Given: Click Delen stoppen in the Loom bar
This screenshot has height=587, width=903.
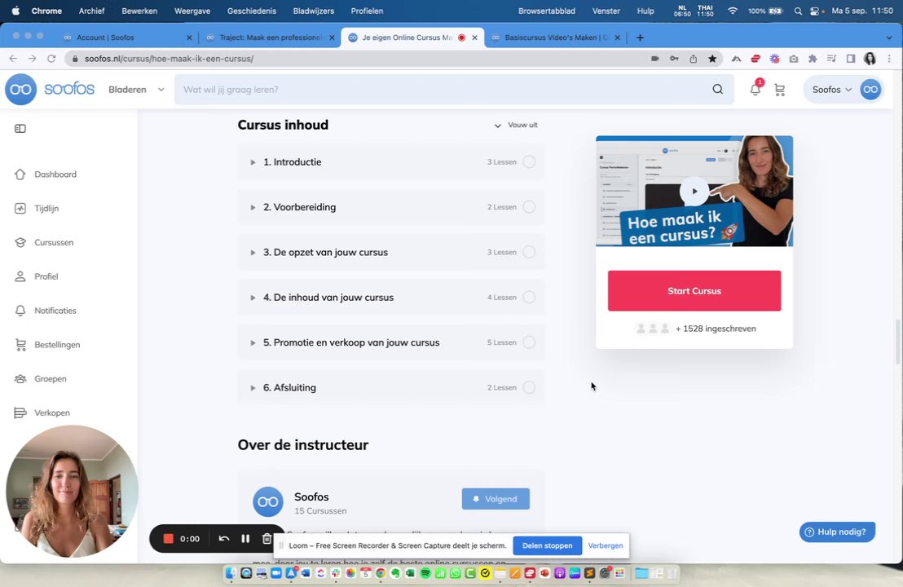Looking at the screenshot, I should pos(547,545).
